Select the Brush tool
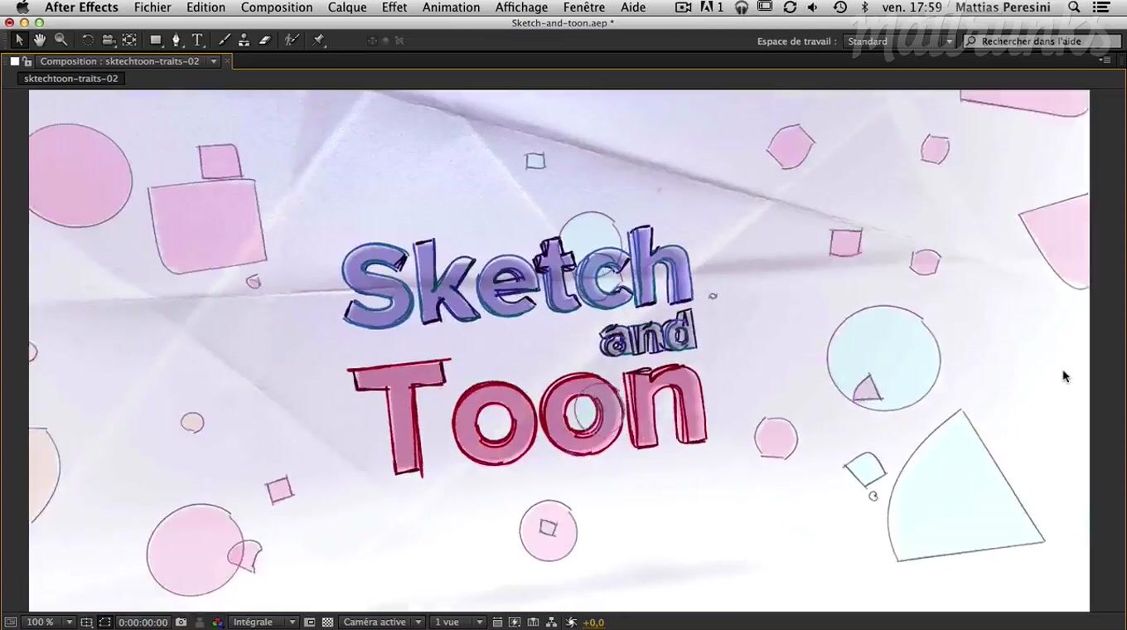Screen dimensions: 1127x630 (x=224, y=40)
